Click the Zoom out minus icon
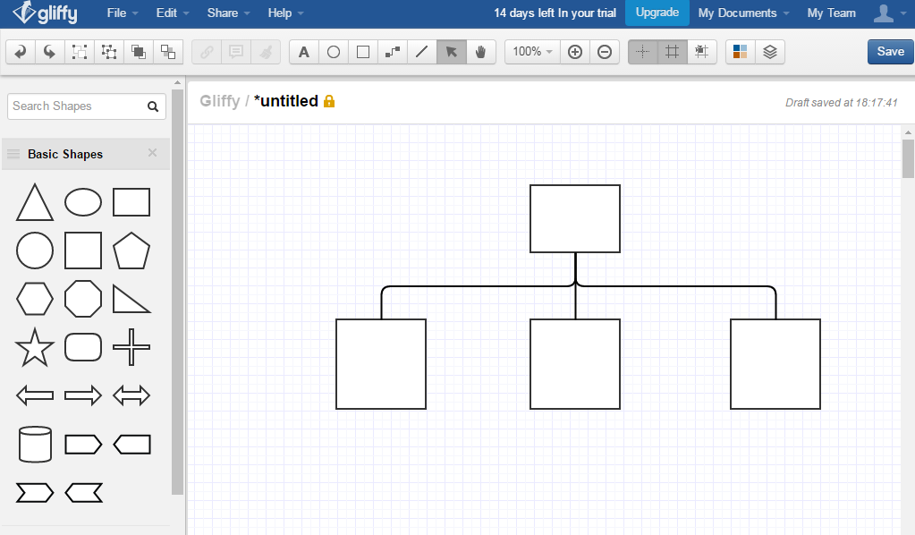This screenshot has height=535, width=915. tap(605, 52)
